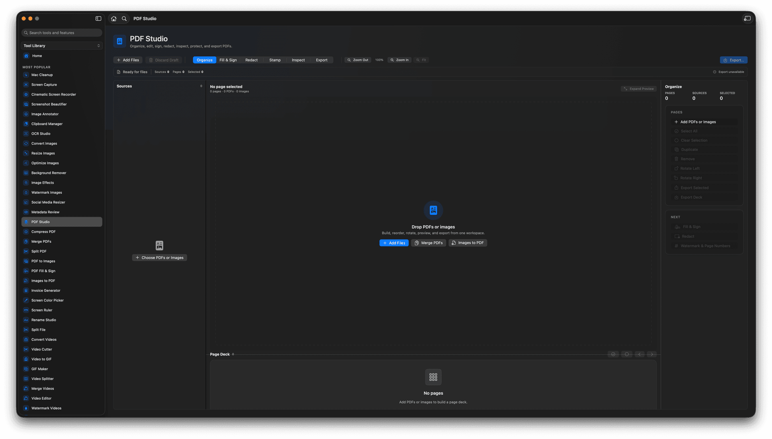Viewport: 772px width, 439px height.
Task: Click Select All in Pages panel
Action: click(x=704, y=131)
